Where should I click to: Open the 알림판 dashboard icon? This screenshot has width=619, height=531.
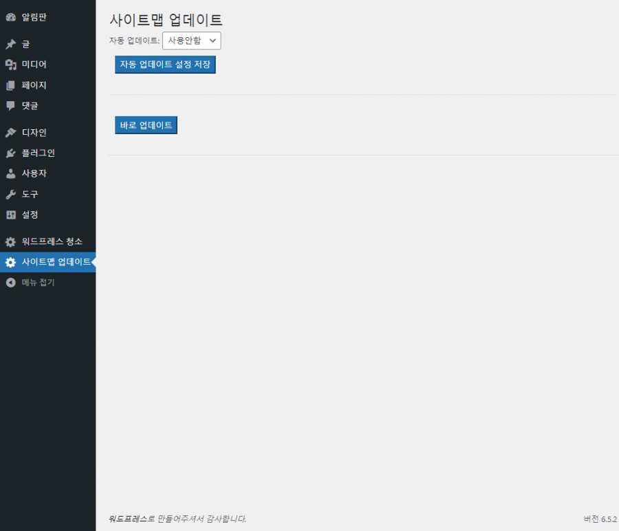tap(10, 17)
